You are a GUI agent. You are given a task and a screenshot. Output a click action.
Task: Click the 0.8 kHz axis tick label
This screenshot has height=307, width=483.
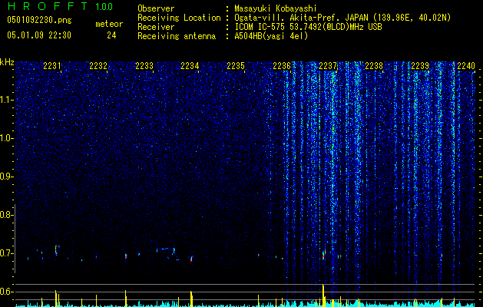pyautogui.click(x=5, y=215)
